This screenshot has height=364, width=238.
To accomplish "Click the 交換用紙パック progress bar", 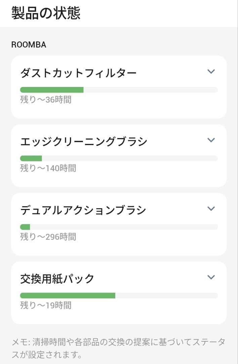I will (x=119, y=295).
